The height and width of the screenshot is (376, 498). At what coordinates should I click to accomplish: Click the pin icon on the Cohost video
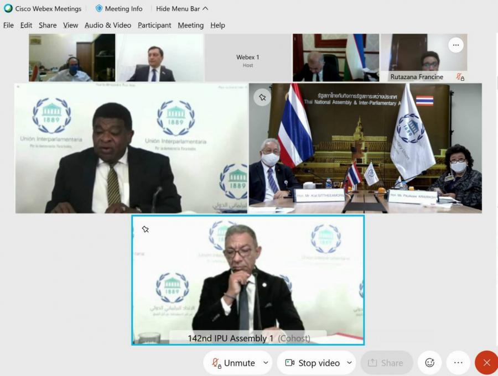pyautogui.click(x=146, y=229)
